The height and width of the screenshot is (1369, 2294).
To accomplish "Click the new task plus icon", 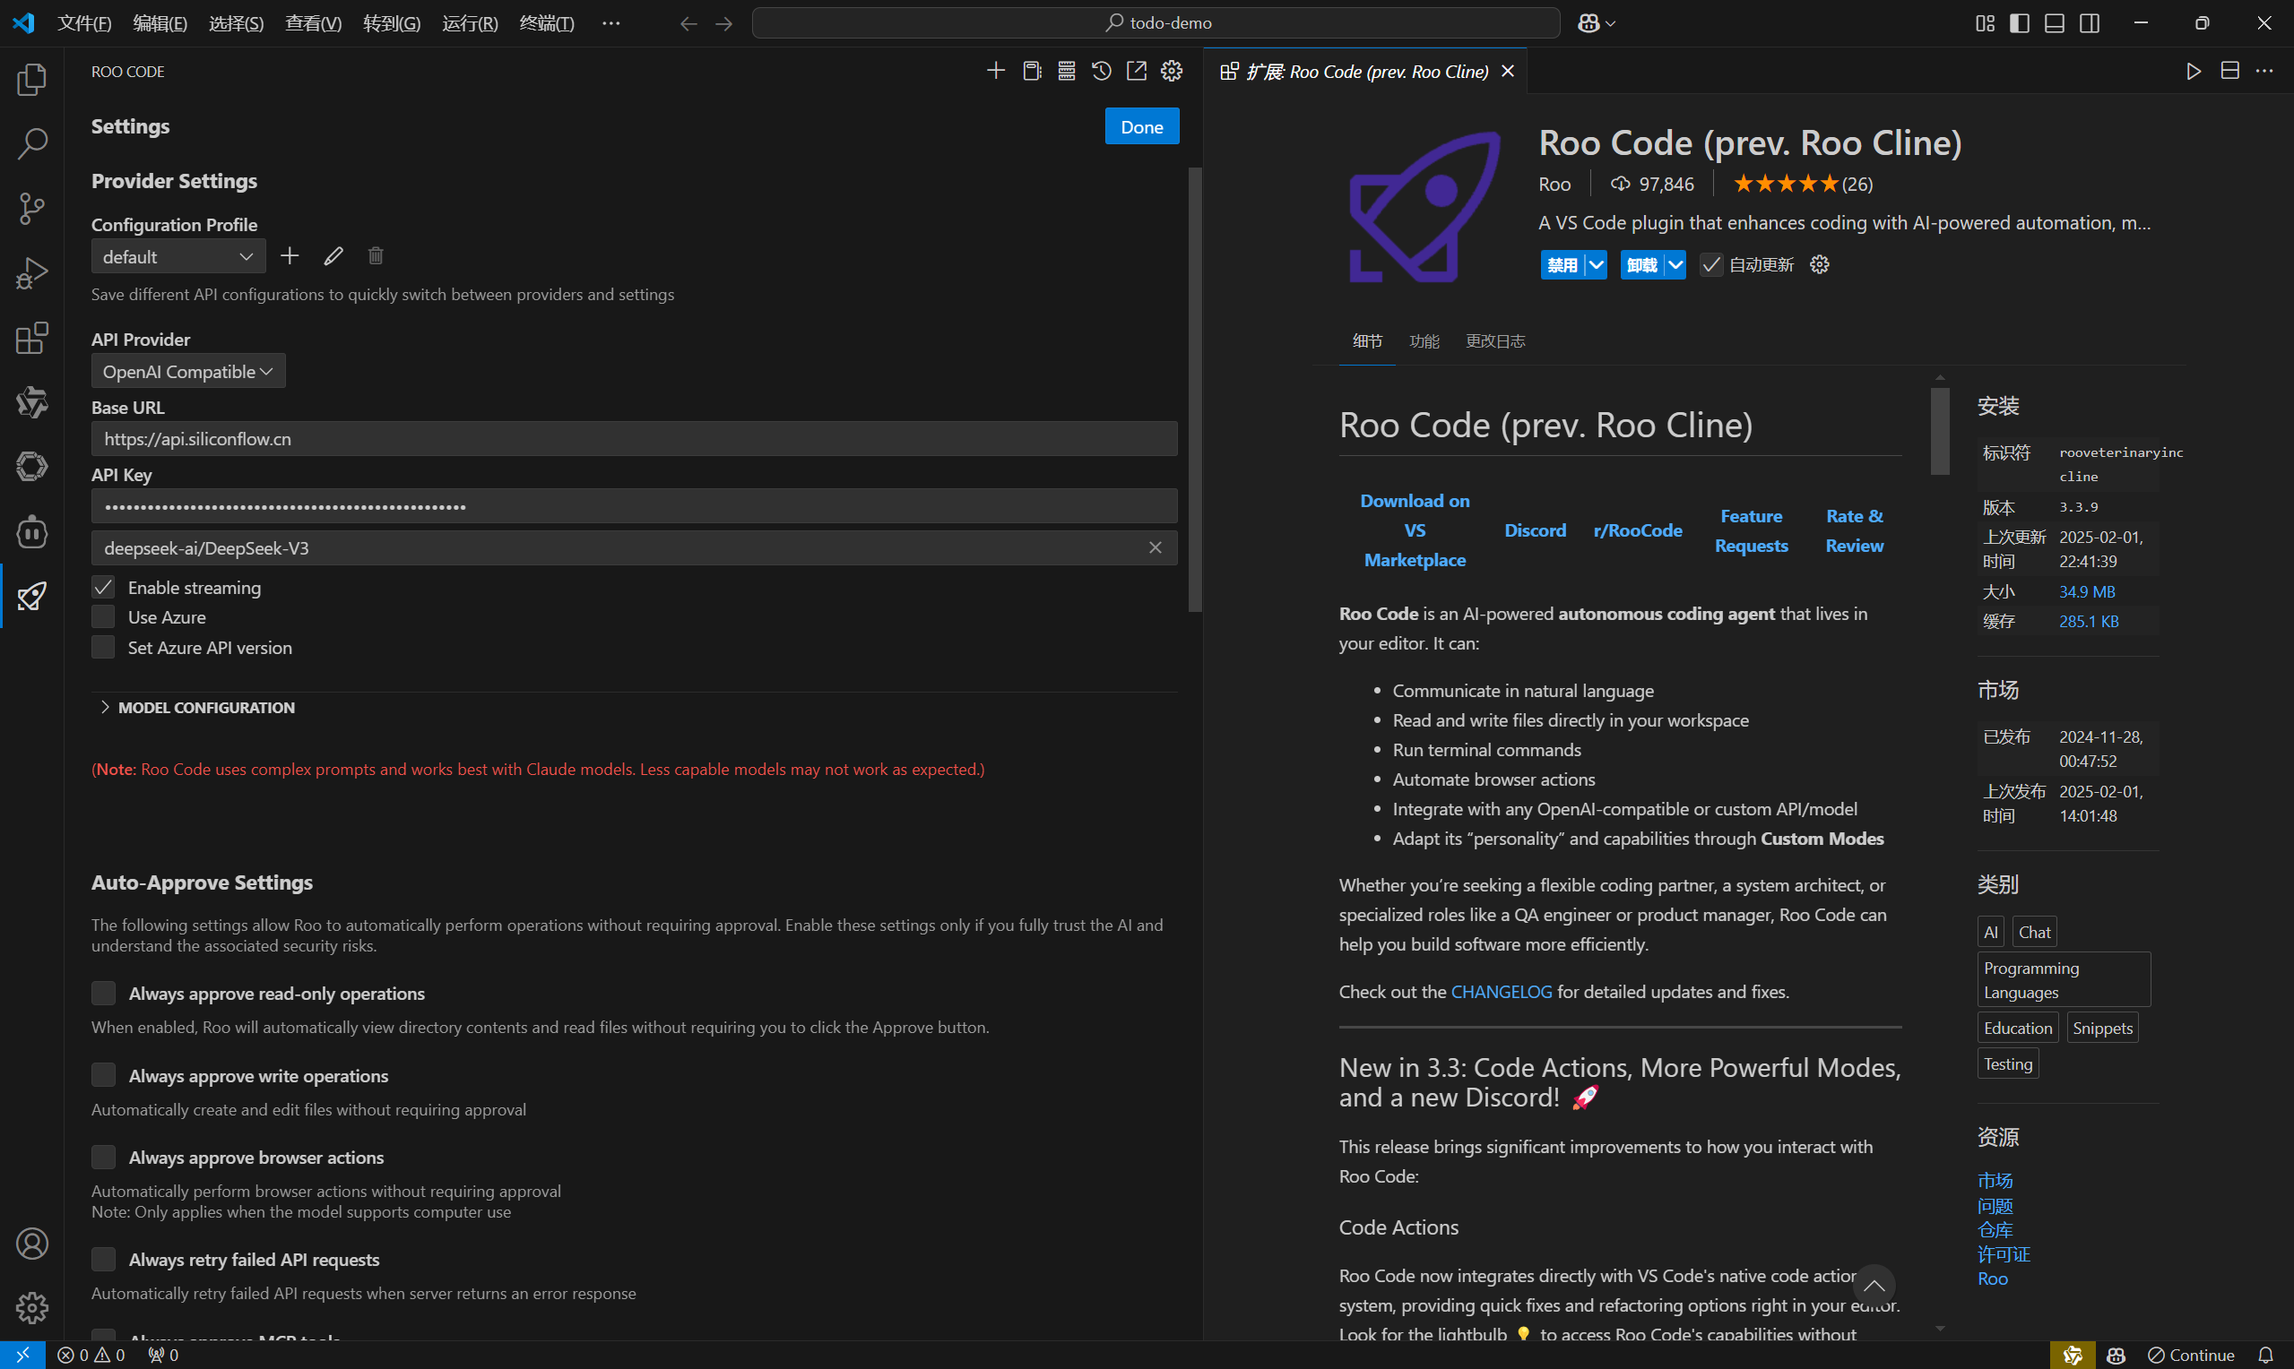I will (996, 71).
